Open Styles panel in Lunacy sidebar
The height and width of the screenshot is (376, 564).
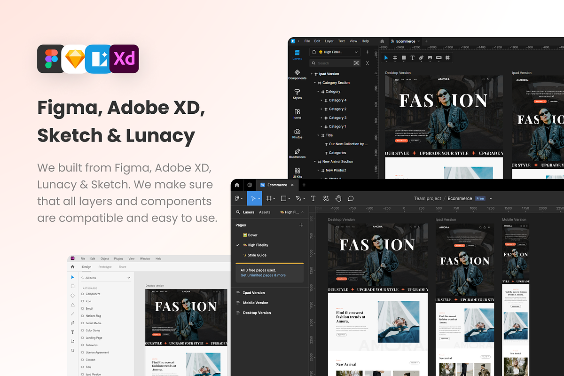(x=297, y=94)
